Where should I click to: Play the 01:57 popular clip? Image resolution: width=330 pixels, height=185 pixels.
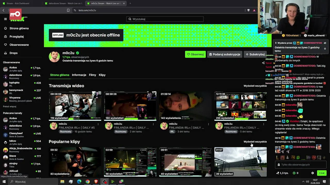(241, 162)
